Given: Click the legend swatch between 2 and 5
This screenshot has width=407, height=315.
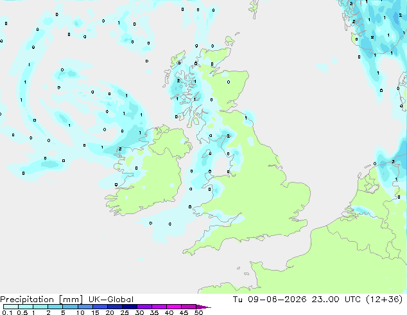Looking at the screenshot, I should (x=55, y=307).
